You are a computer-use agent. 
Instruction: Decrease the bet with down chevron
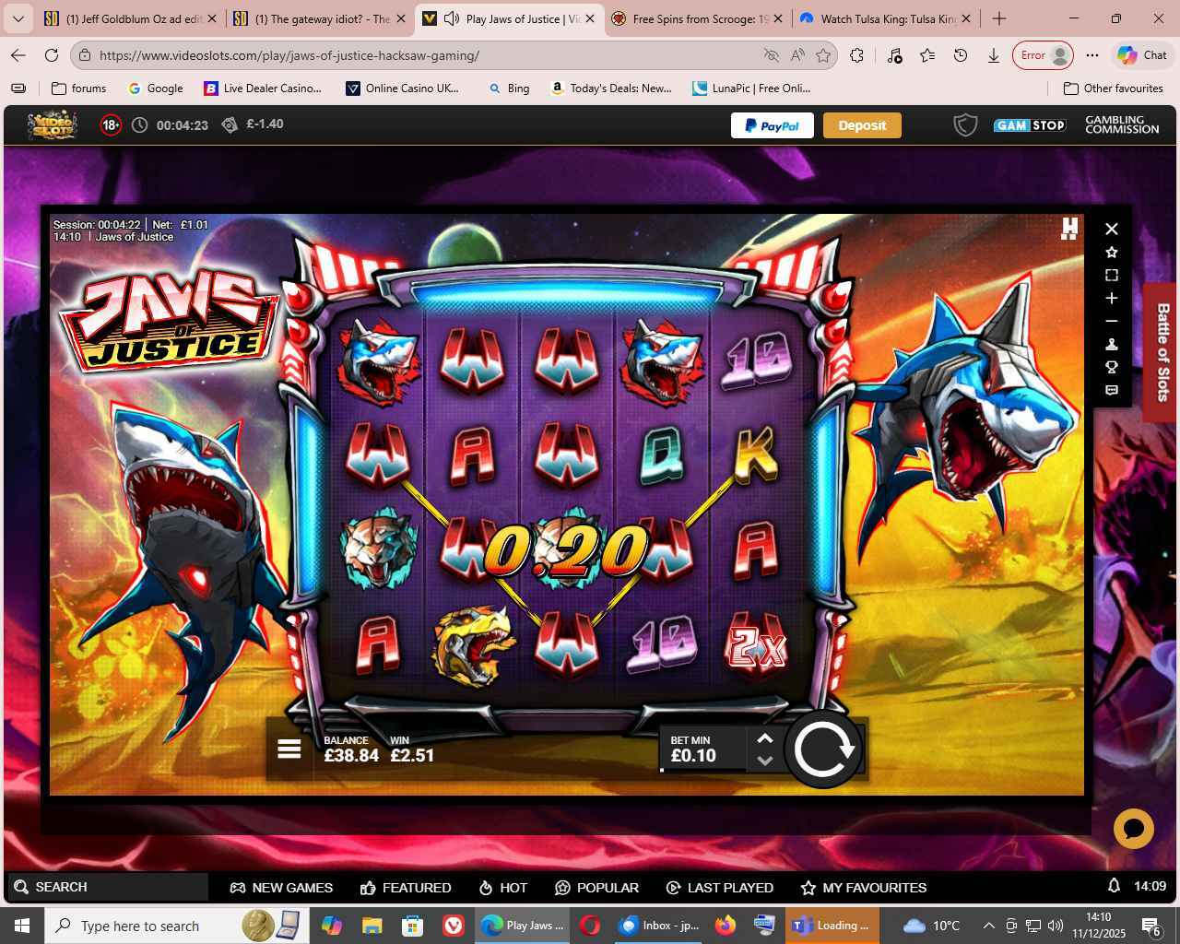coord(764,761)
